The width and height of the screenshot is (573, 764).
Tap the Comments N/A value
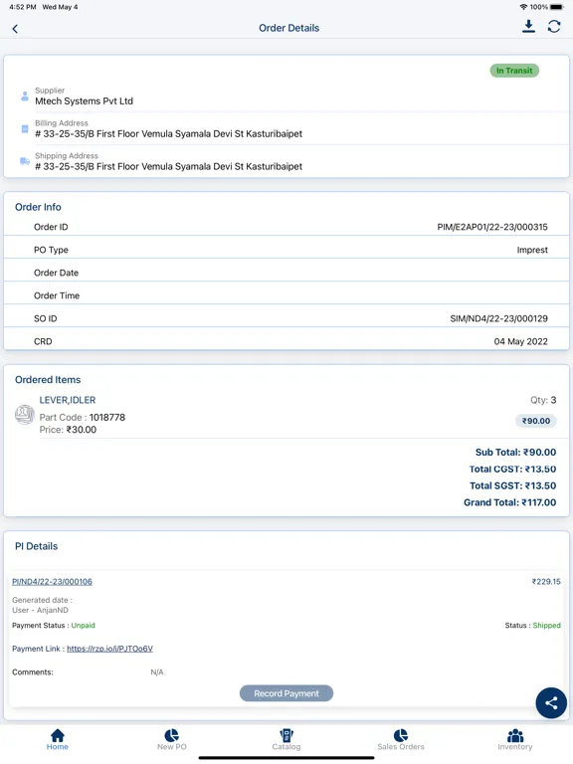[x=157, y=671]
